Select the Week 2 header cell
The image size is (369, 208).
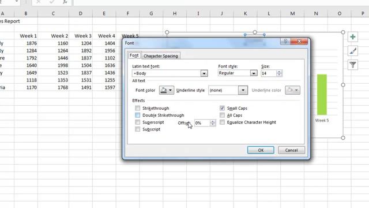pos(53,36)
